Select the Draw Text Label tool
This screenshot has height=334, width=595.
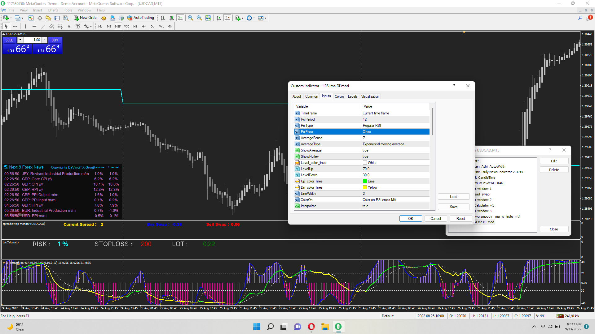coord(78,26)
